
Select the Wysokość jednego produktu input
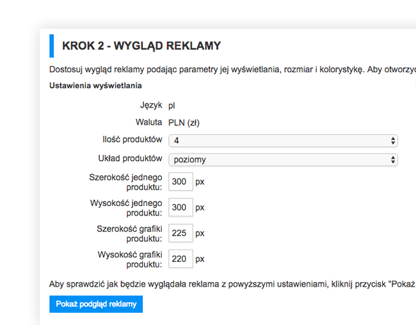180,207
